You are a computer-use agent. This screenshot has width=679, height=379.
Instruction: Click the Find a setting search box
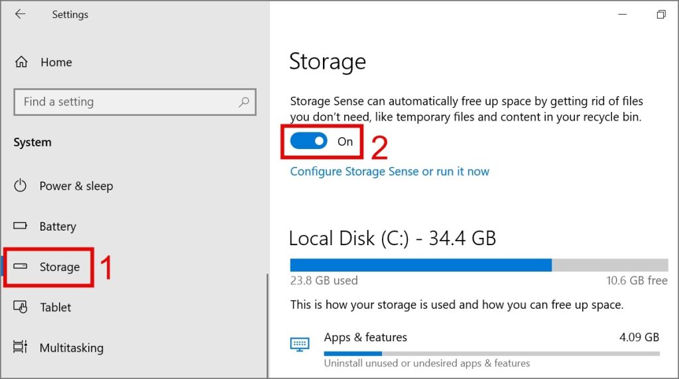click(126, 102)
